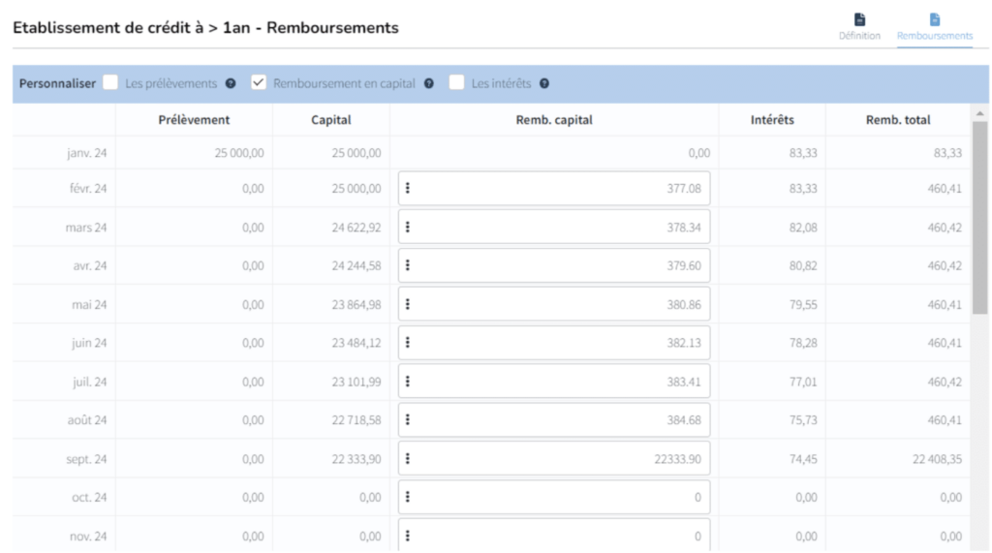Click help icon next to Les intérêts

point(544,83)
